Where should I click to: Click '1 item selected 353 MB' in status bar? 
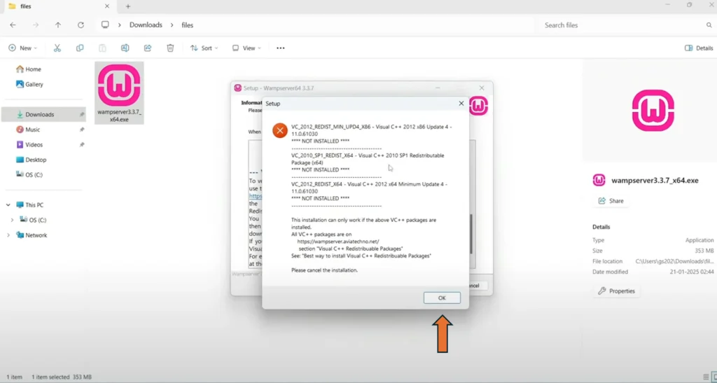click(62, 377)
